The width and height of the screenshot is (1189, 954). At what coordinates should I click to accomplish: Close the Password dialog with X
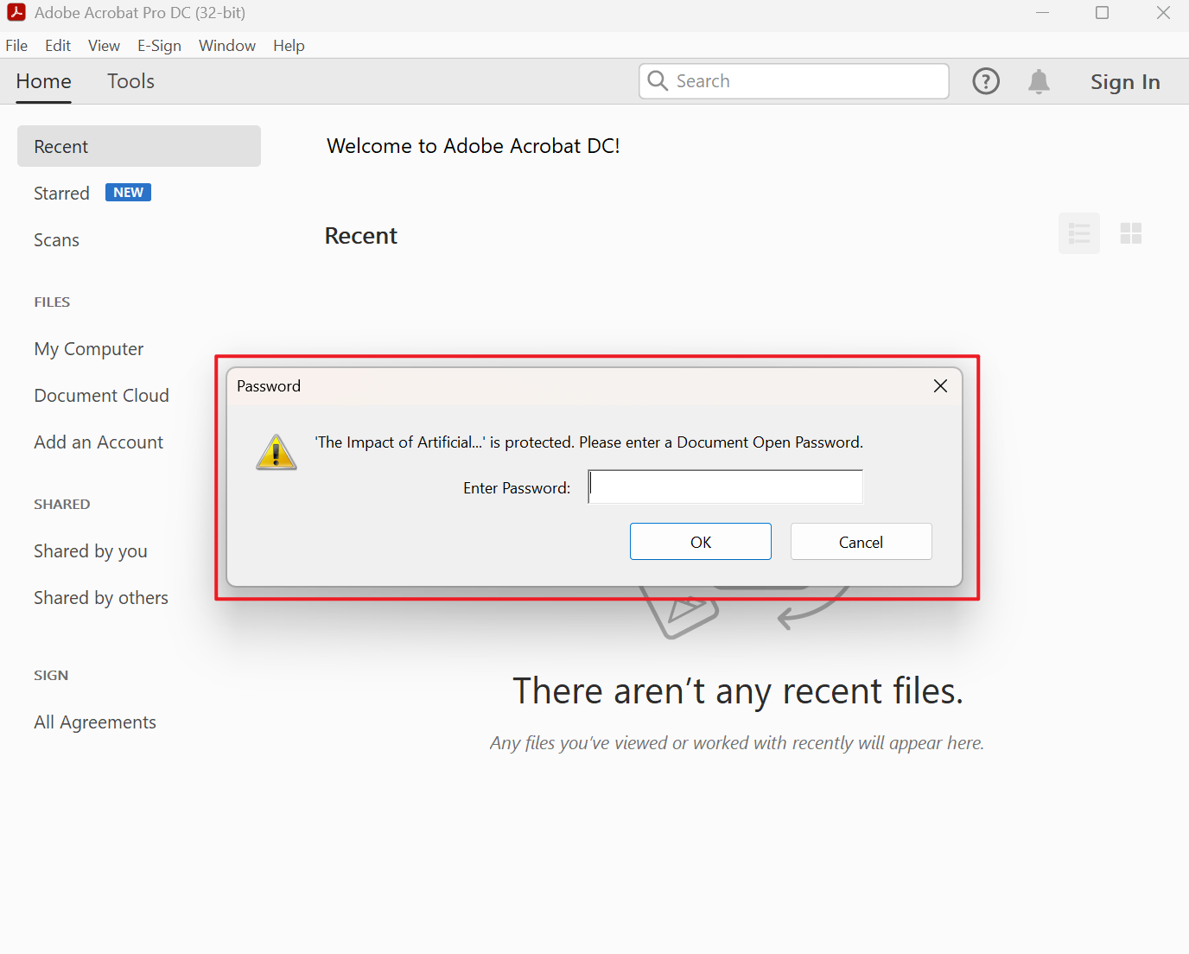941,386
